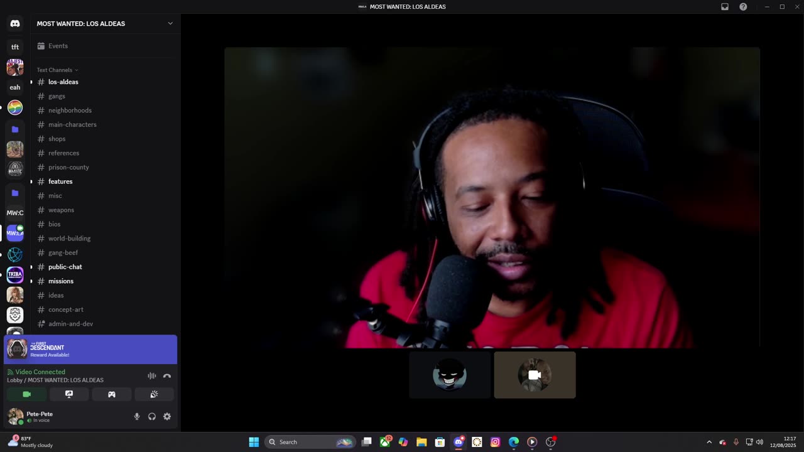Viewport: 804px width, 452px height.
Task: Open Instagram from the taskbar
Action: (496, 442)
